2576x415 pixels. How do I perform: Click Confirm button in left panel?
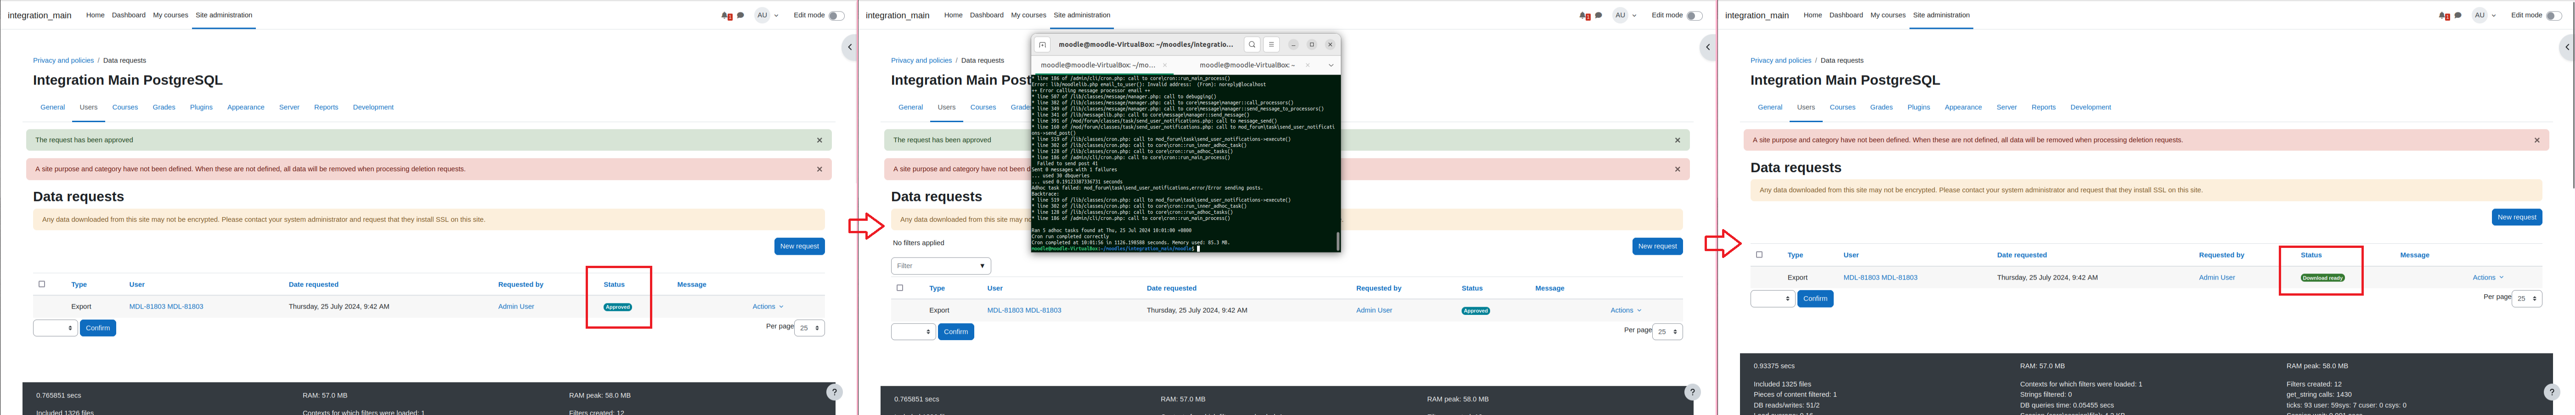(98, 328)
